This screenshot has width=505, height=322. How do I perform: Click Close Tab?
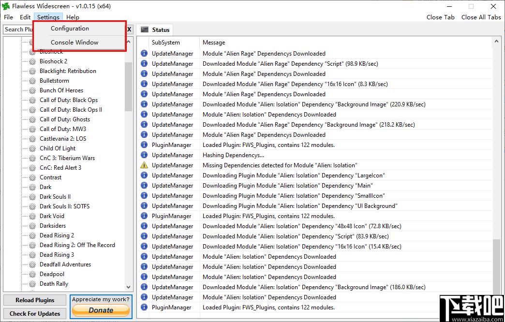tap(440, 17)
